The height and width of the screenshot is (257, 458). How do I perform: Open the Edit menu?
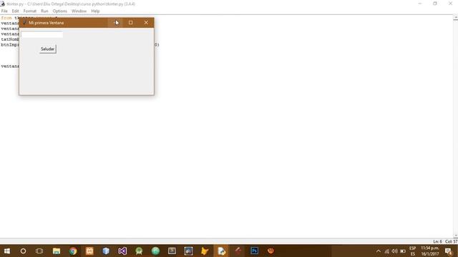[x=15, y=11]
